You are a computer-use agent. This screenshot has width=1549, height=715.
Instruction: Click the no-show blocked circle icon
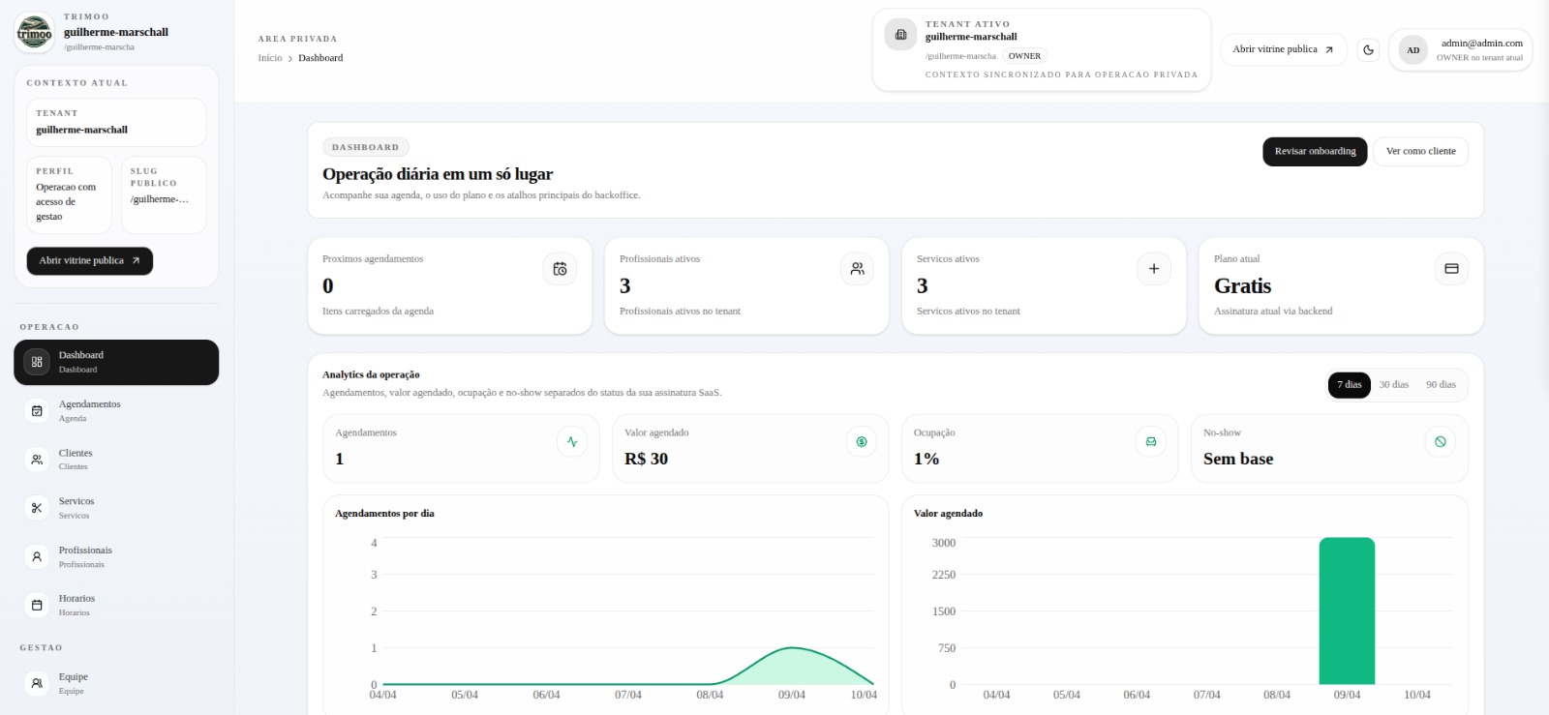[1440, 442]
